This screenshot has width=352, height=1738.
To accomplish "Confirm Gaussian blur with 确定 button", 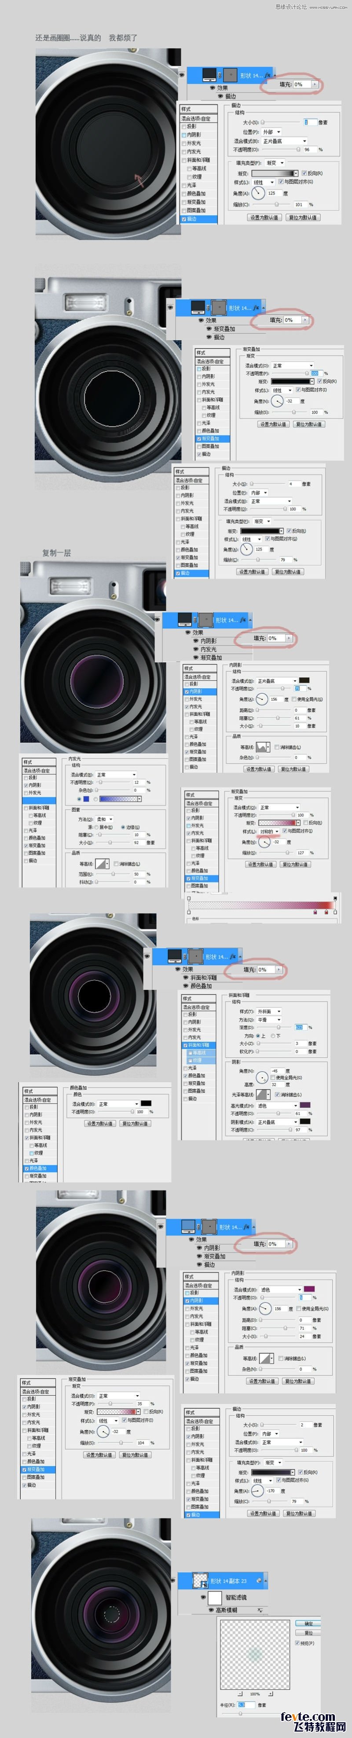I will click(x=308, y=1623).
